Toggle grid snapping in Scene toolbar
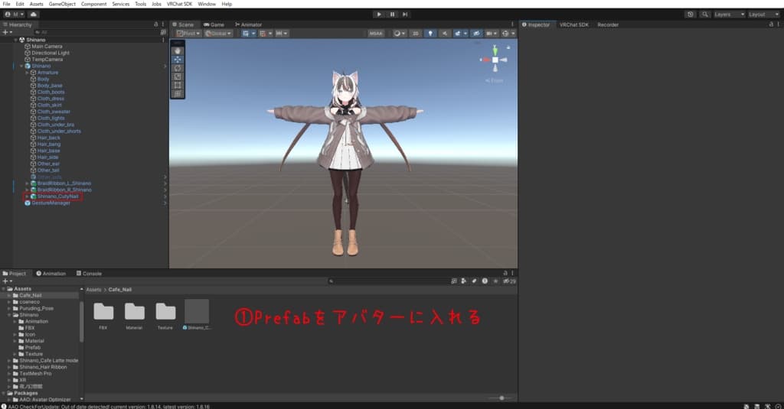This screenshot has width=784, height=409. click(263, 34)
